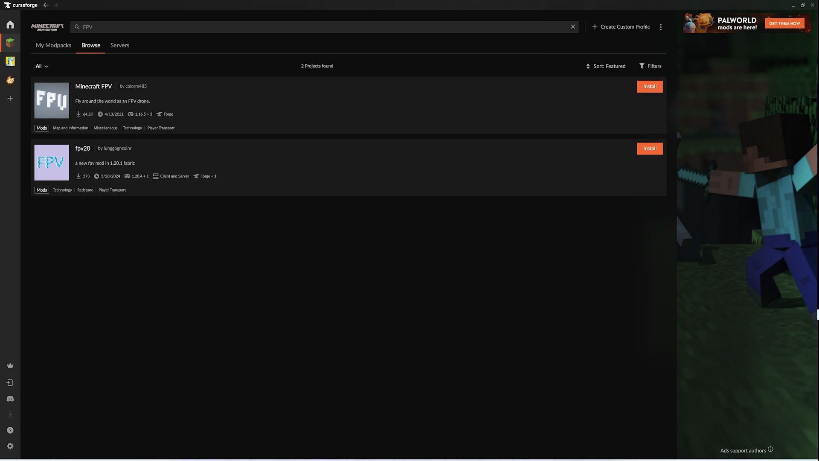Screen dimensions: 819x461
Task: Open the help question mark icon
Action: click(10, 430)
